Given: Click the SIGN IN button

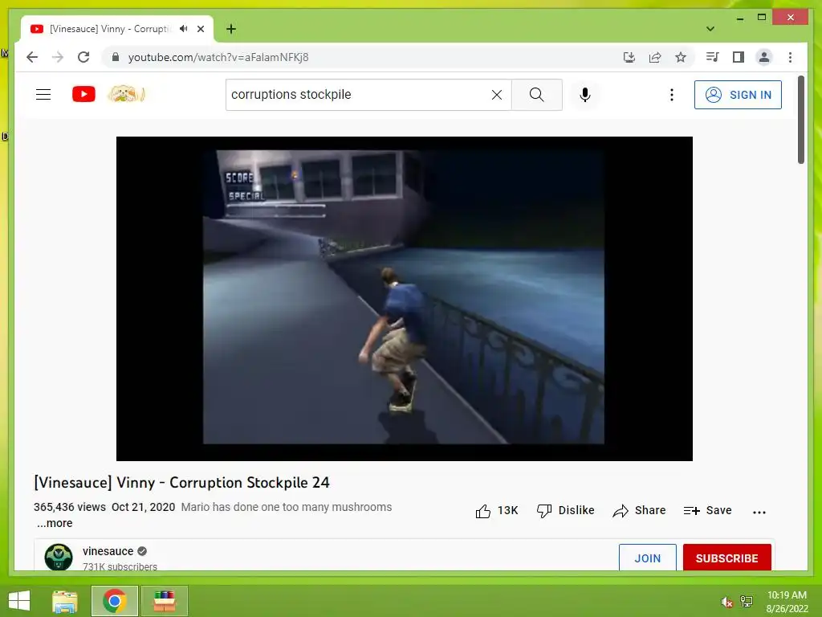Looking at the screenshot, I should click(x=738, y=95).
